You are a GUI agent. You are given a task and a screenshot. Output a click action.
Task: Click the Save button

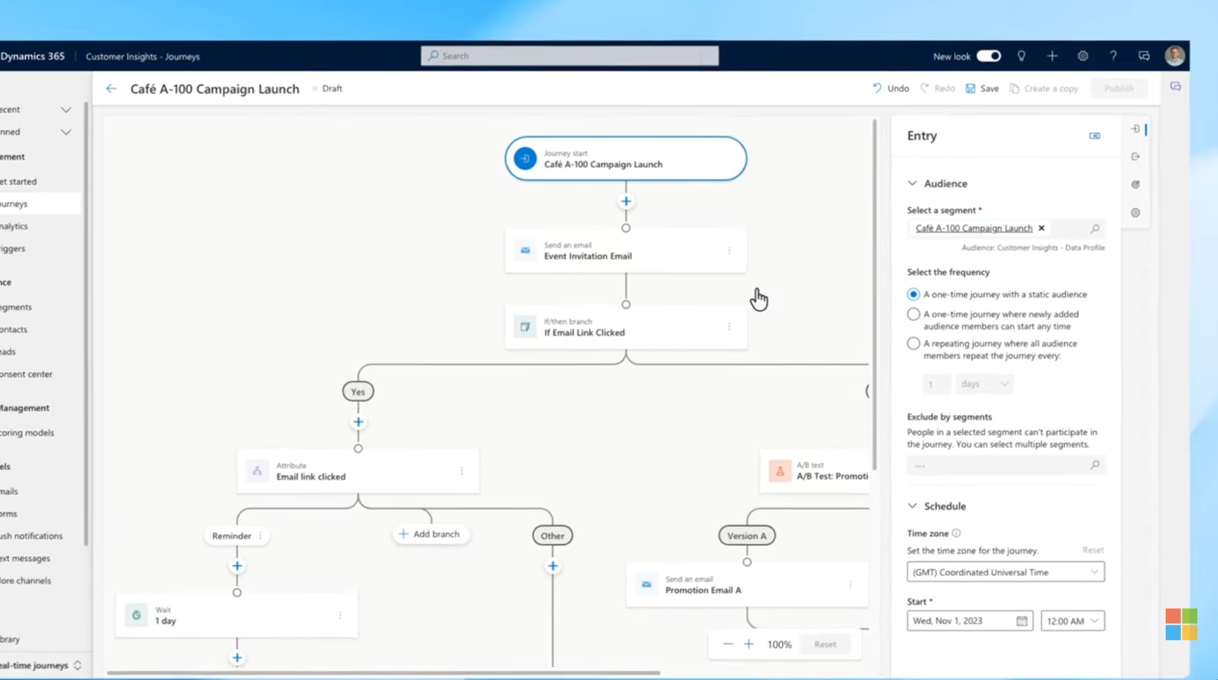coord(982,89)
